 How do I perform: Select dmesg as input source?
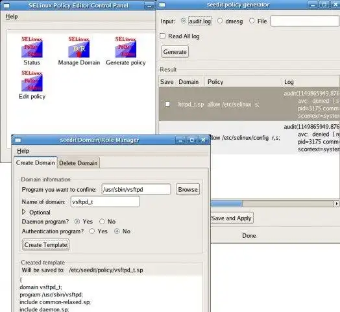pos(220,21)
